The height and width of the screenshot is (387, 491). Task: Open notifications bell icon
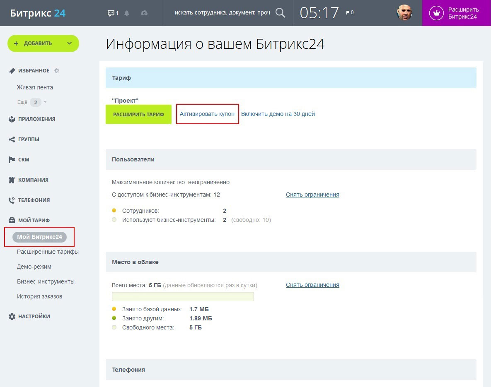[x=127, y=13]
